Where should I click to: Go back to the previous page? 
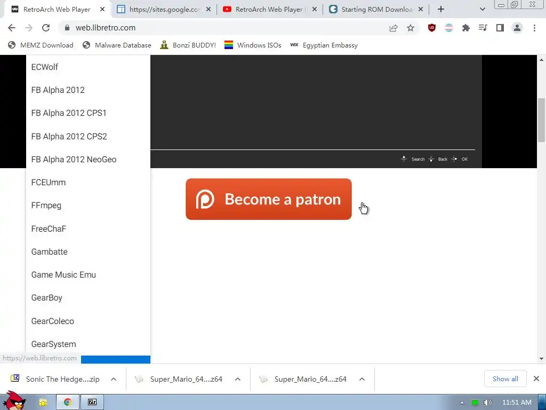[12, 28]
